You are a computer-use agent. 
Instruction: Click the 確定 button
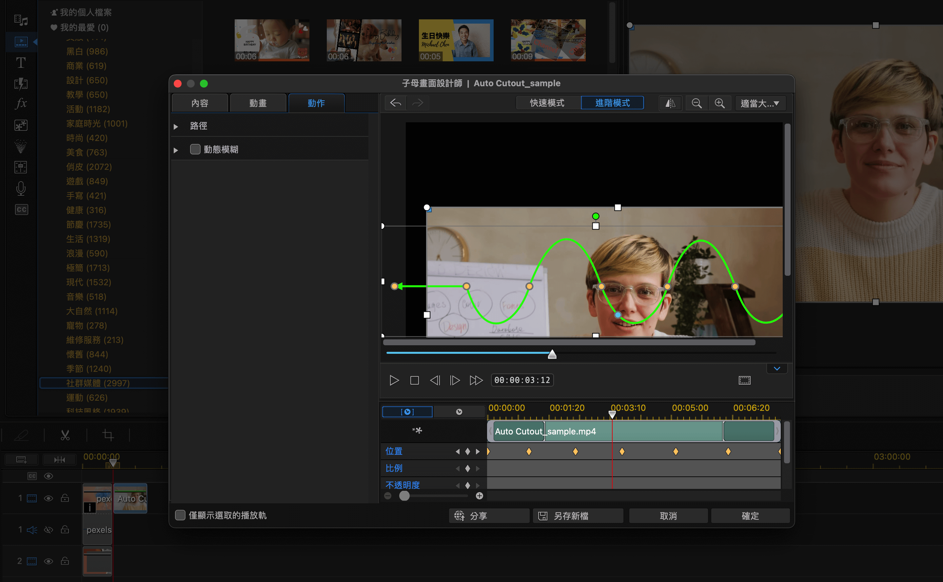pyautogui.click(x=750, y=516)
